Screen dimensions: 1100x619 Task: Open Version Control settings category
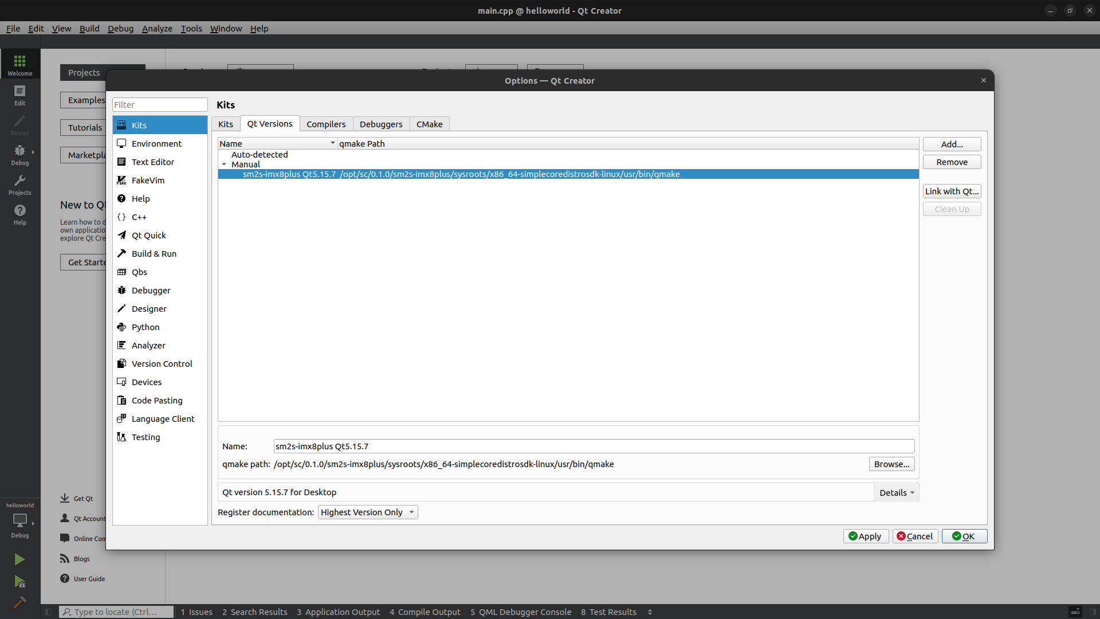162,364
